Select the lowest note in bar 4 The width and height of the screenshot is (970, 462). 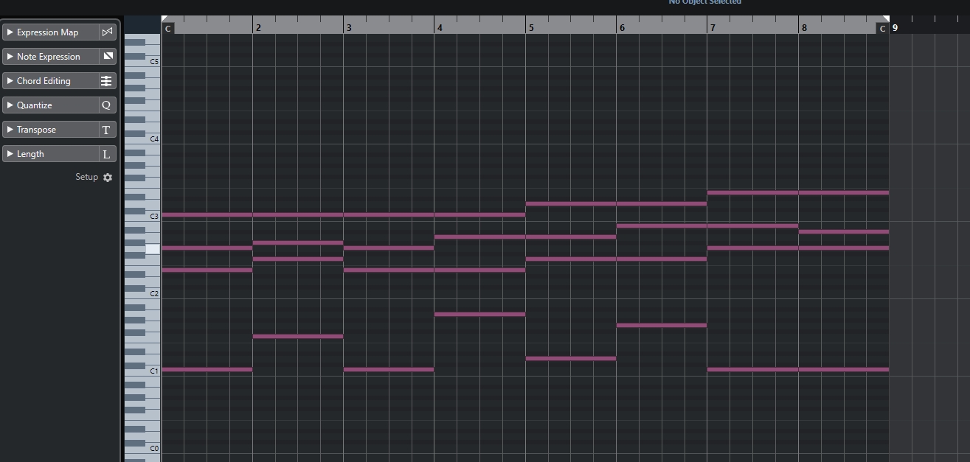479,314
